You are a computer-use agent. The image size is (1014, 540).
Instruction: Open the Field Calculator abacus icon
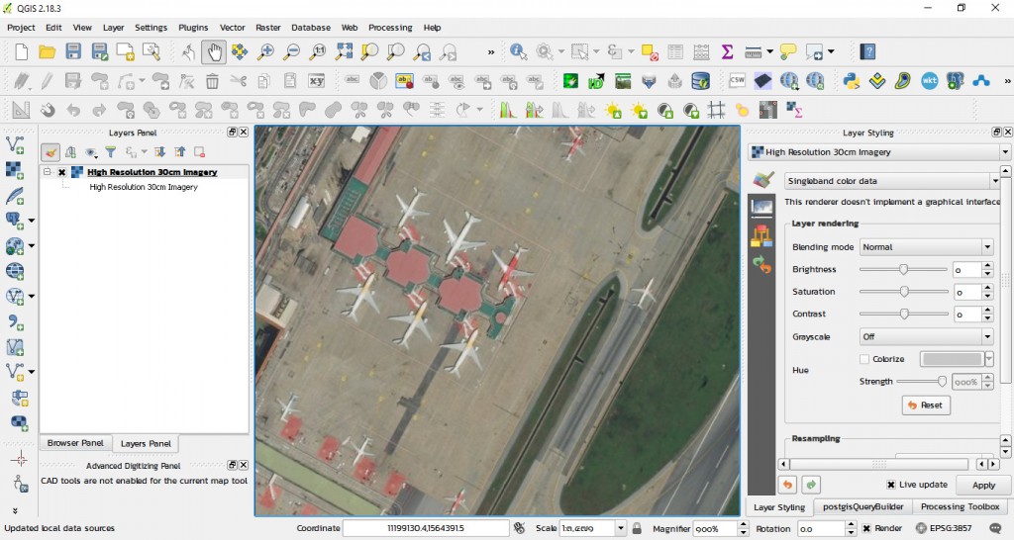(x=701, y=51)
